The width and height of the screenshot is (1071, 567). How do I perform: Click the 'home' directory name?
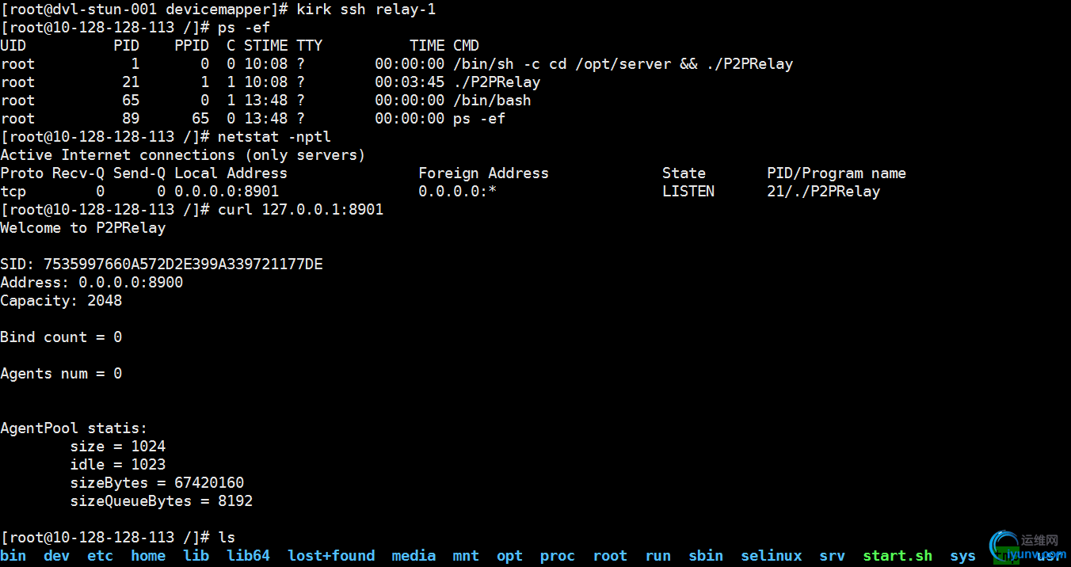coord(148,556)
